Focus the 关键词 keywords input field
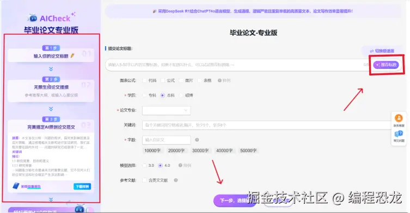Screen dimensions: 410x213 tap(268, 125)
